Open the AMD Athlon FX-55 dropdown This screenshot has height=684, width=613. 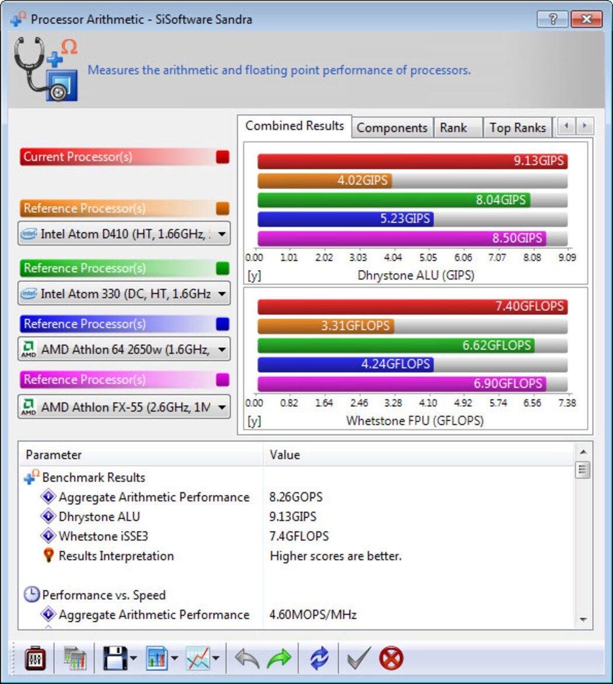(x=124, y=407)
